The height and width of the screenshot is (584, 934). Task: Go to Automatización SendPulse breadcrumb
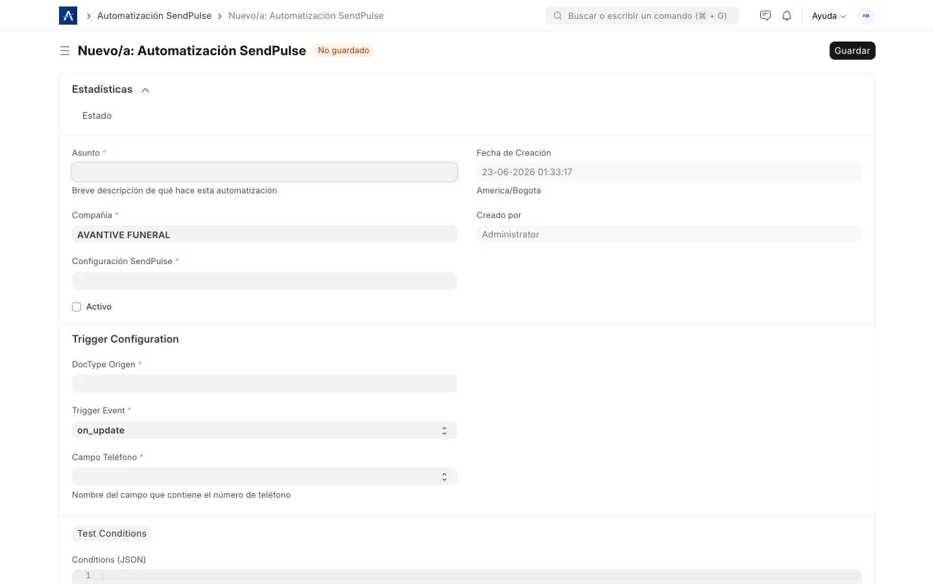pos(154,16)
